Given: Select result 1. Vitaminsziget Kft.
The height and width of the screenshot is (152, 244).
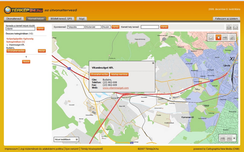Looking at the screenshot, I should 15,45.
